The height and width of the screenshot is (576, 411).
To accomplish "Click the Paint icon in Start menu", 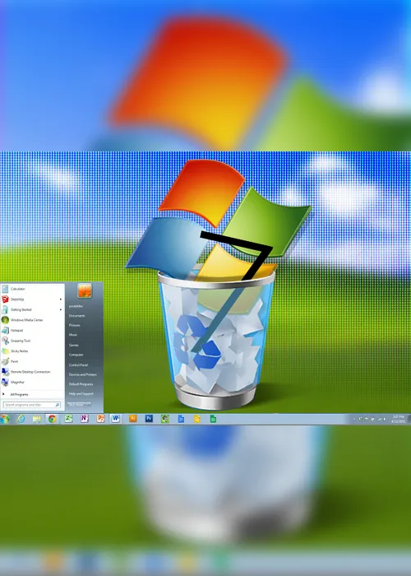I will [5, 361].
